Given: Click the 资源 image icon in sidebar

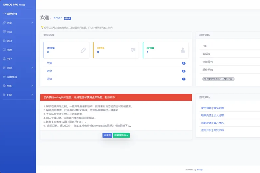Looking at the screenshot, I should coord(4,50).
